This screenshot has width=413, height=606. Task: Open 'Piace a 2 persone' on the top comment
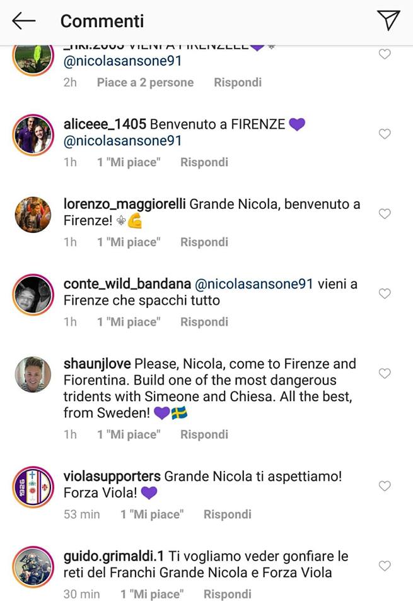coord(144,82)
